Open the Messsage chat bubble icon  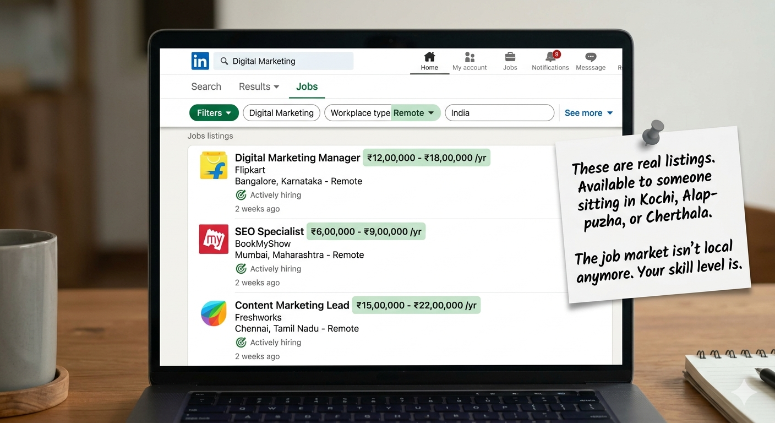[591, 57]
